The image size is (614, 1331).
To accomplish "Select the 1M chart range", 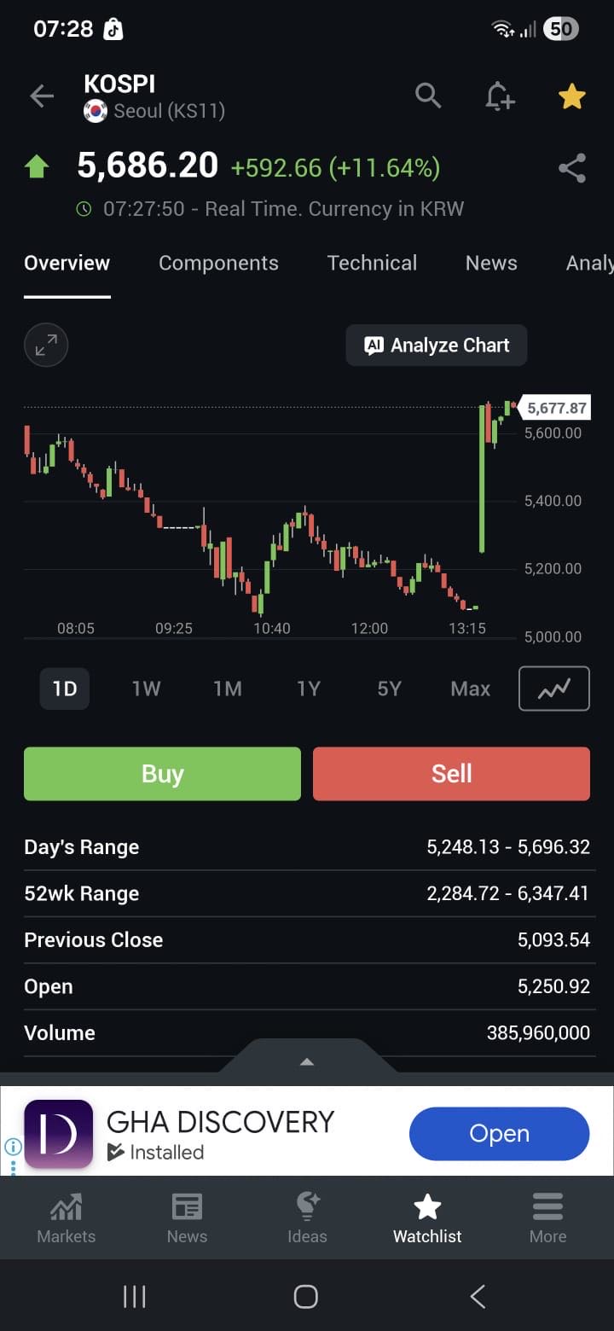I will pos(228,689).
